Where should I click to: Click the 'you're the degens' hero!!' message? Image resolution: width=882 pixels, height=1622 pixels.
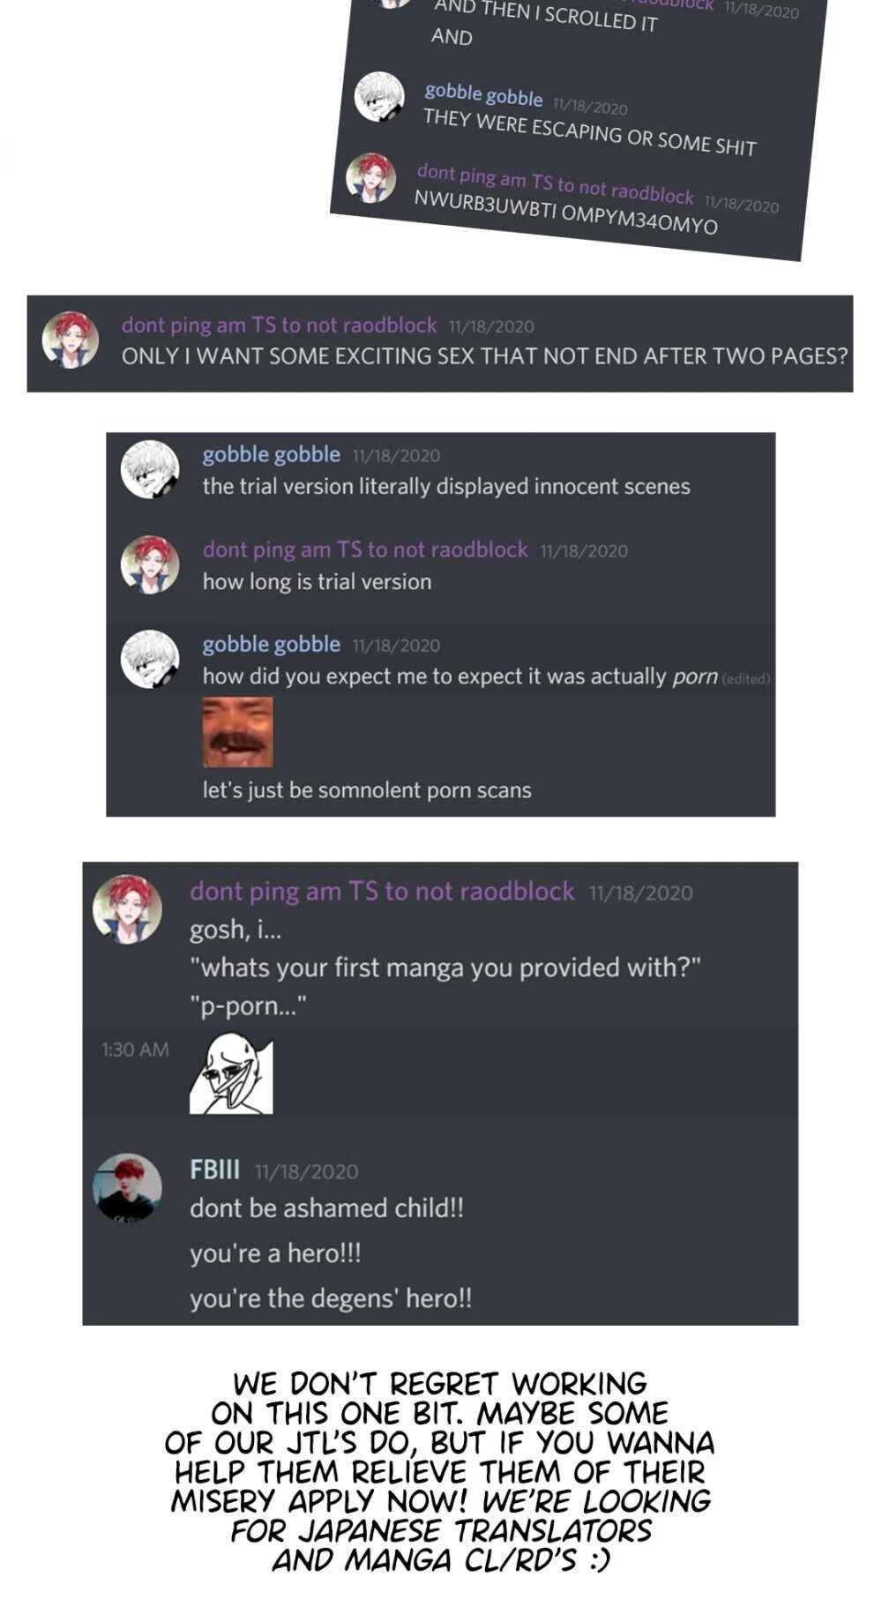pyautogui.click(x=331, y=1298)
